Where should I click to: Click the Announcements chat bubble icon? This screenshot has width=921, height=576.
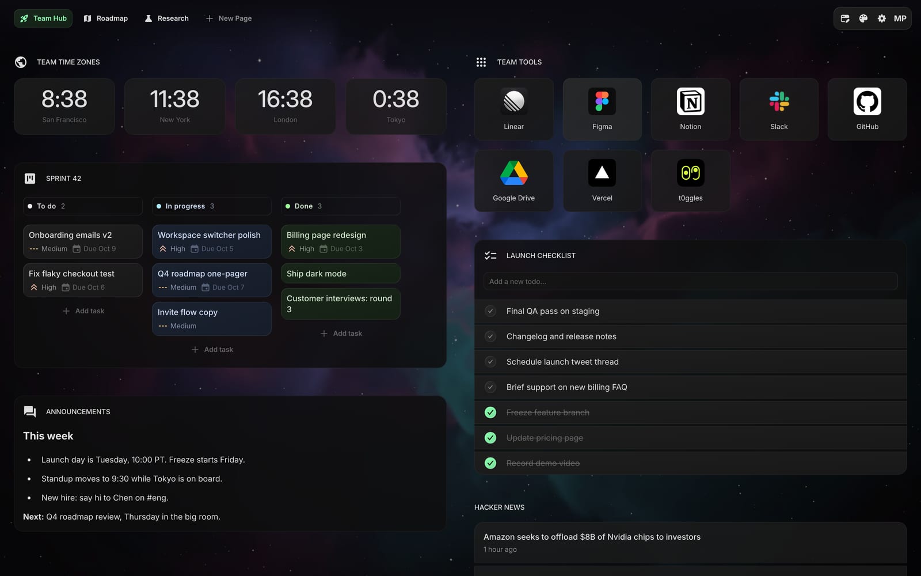coord(30,412)
